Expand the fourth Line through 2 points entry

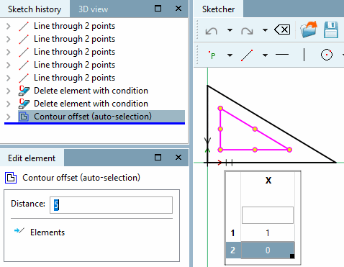pos(9,65)
